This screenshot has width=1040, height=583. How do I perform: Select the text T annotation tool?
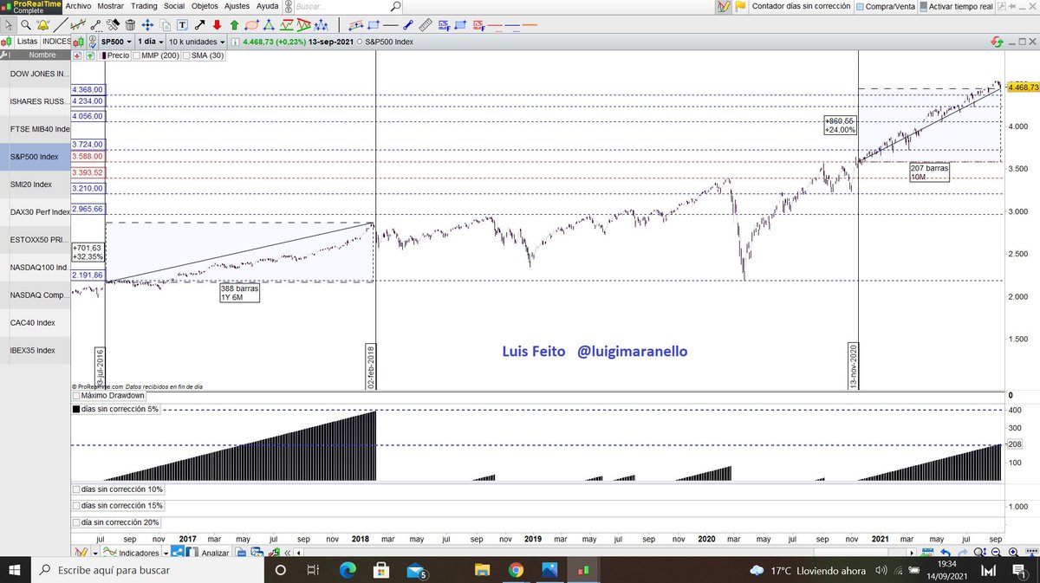182,24
